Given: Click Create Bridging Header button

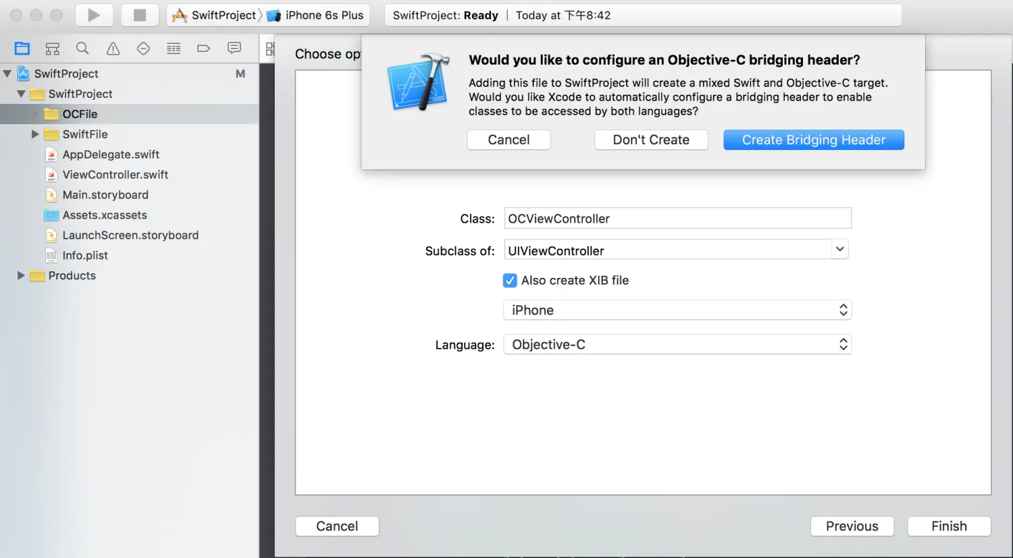Looking at the screenshot, I should (814, 140).
